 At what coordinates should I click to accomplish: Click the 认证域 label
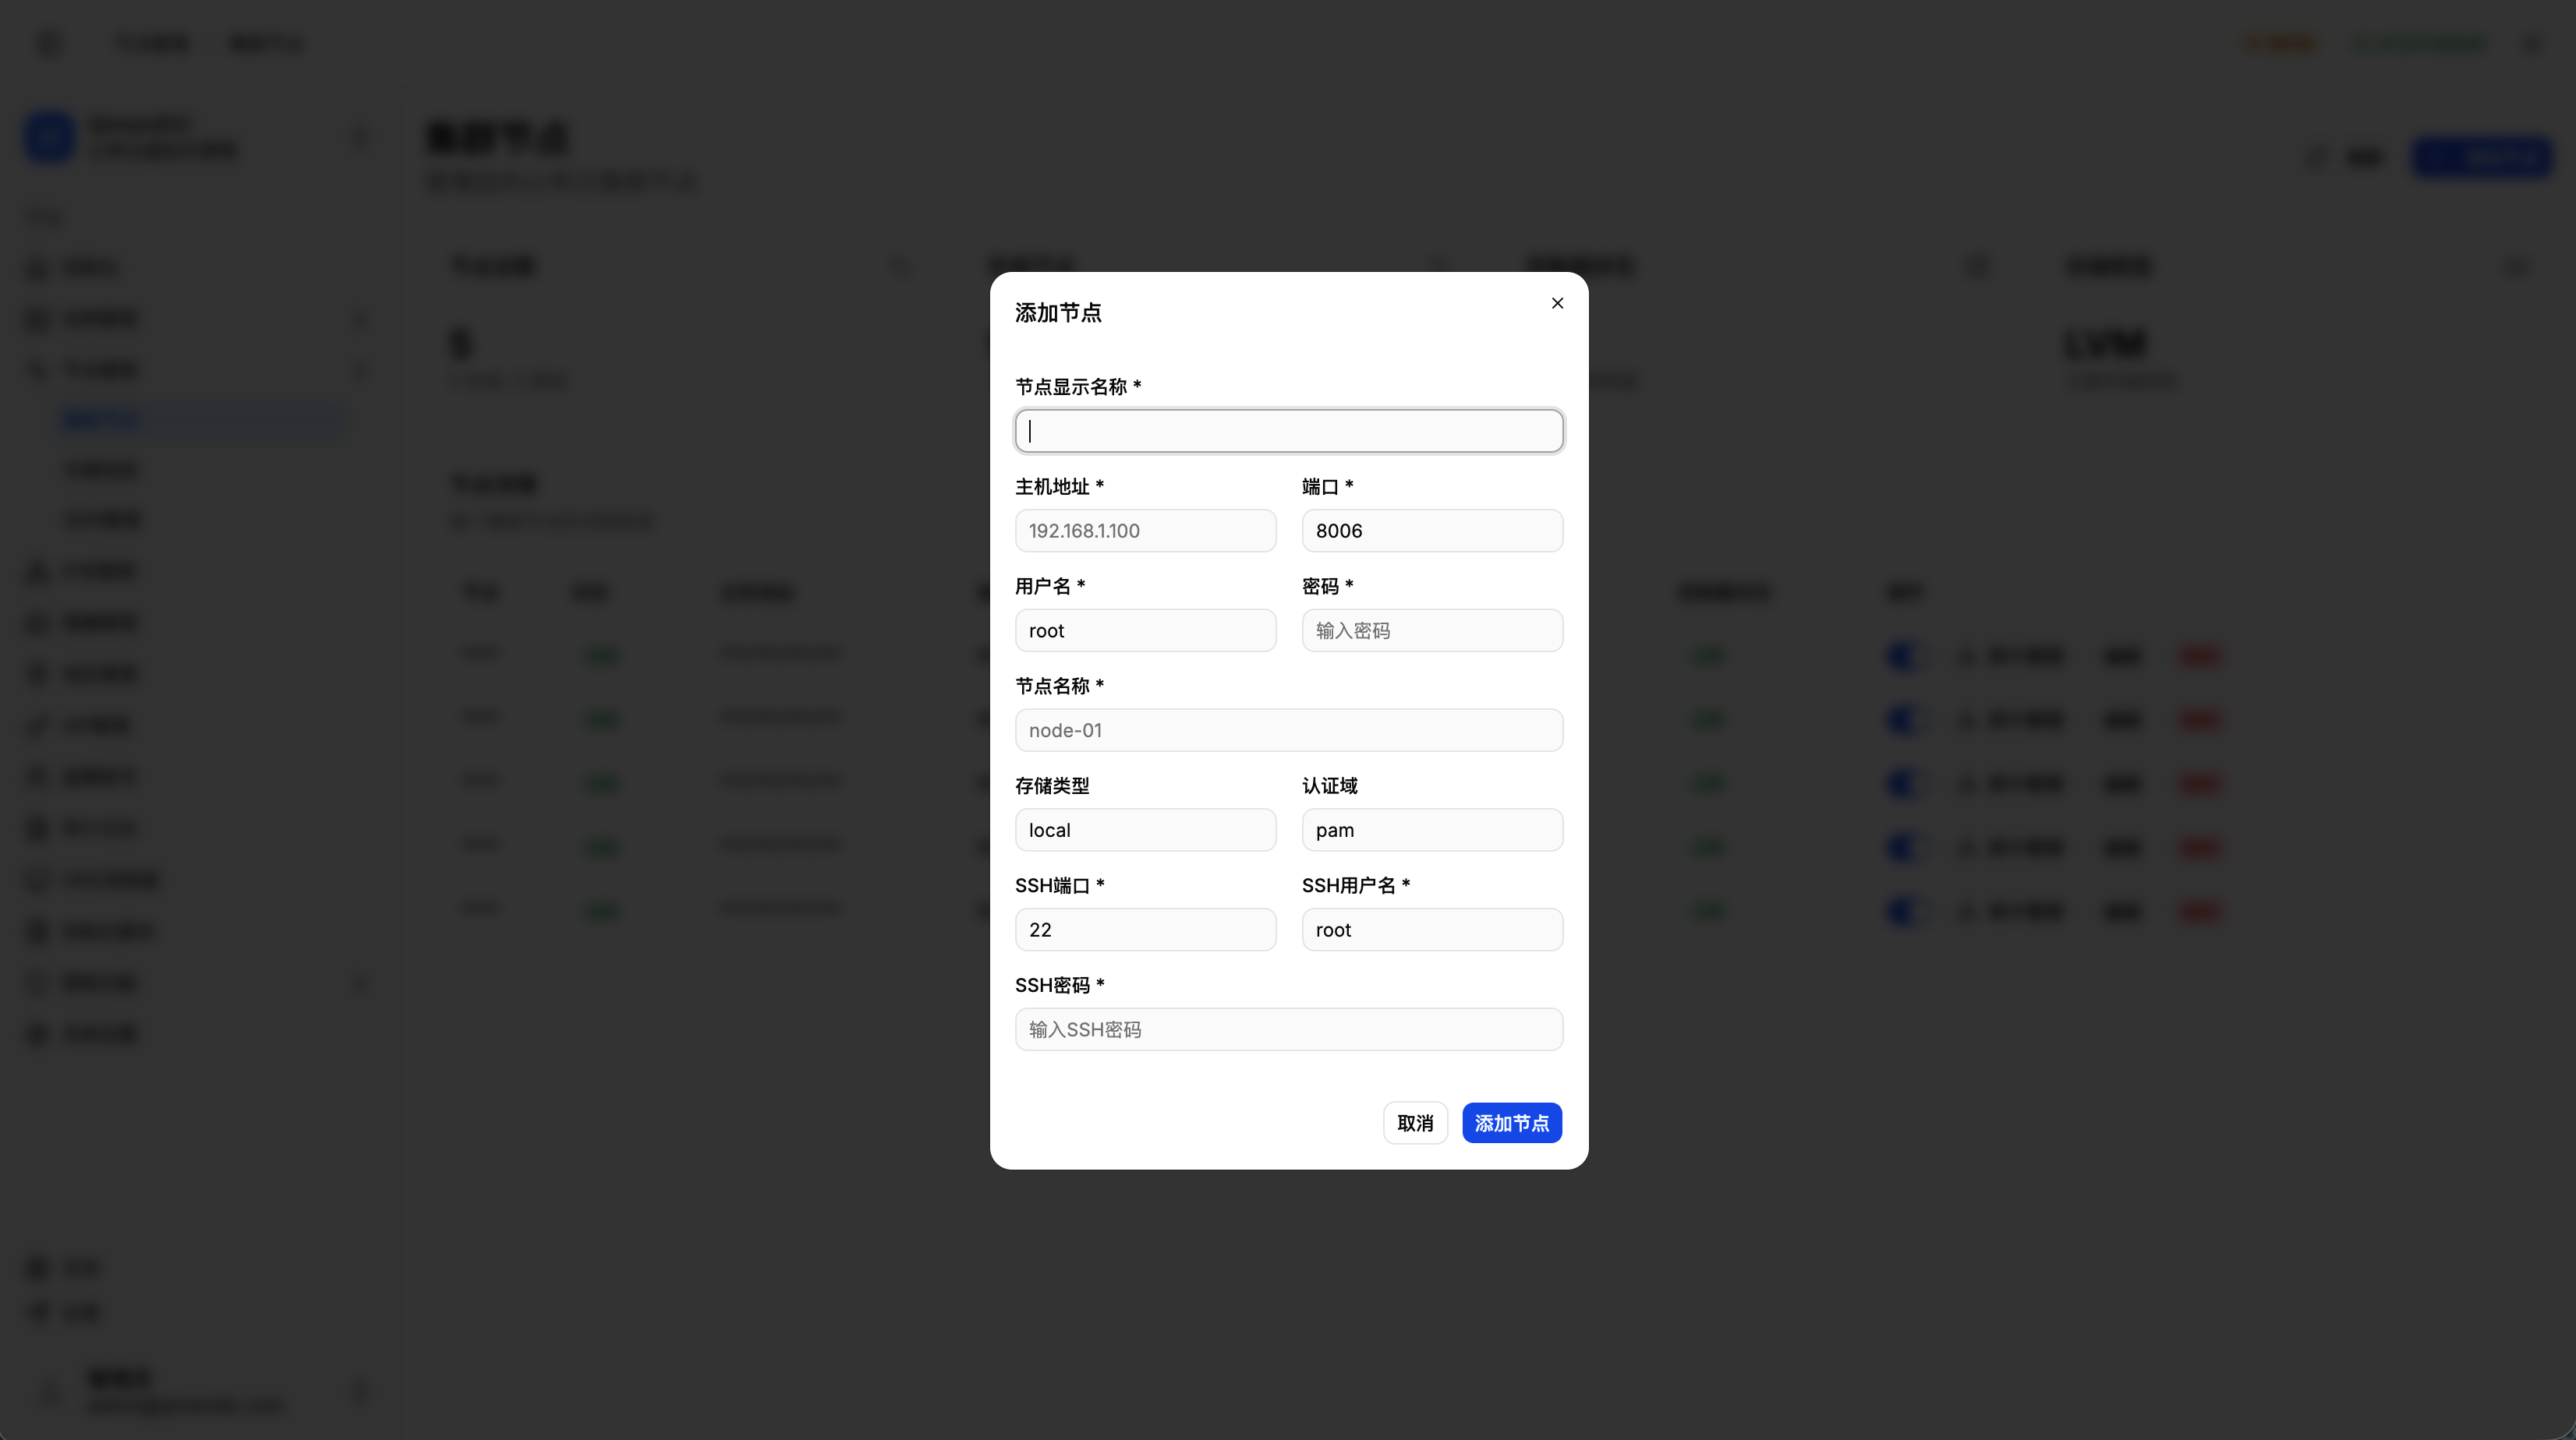coord(1330,786)
